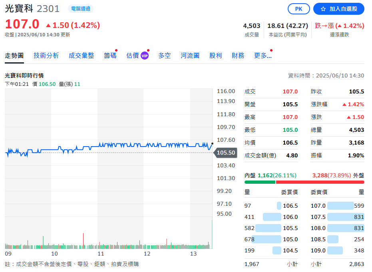Open the 河流圖 tab

click(x=190, y=56)
